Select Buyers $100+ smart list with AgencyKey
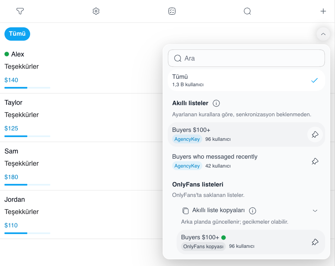 pos(246,134)
